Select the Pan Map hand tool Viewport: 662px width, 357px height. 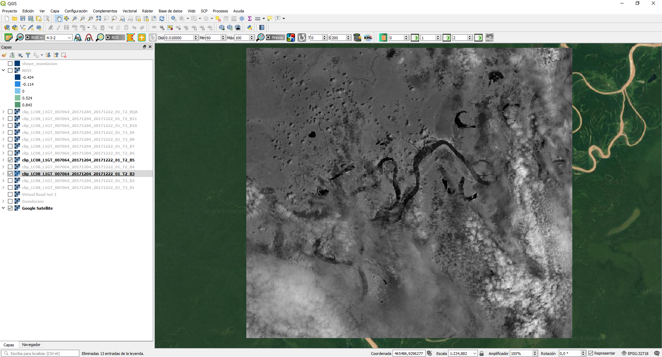tap(59, 19)
